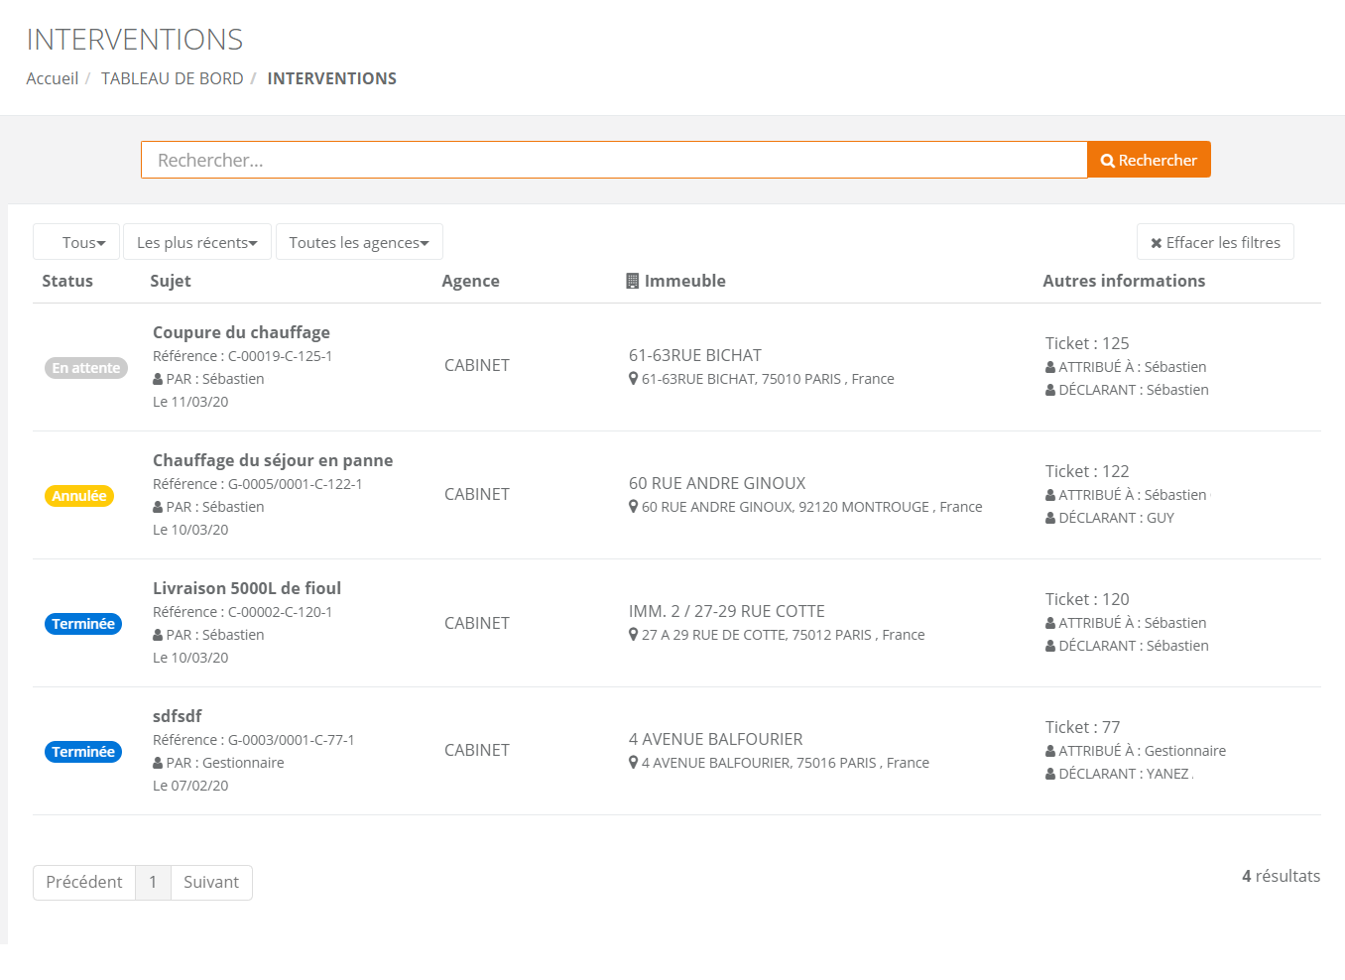Click user icon beside DÉCLARANT in Ticket 120
The width and height of the screenshot is (1345, 980).
[x=1050, y=646]
